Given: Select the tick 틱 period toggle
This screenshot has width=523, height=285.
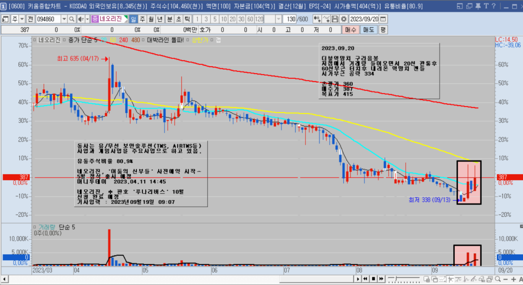Looking at the screenshot, I should click(187, 19).
